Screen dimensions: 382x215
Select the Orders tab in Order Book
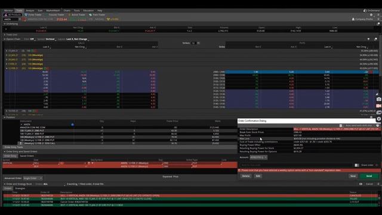click(x=8, y=189)
